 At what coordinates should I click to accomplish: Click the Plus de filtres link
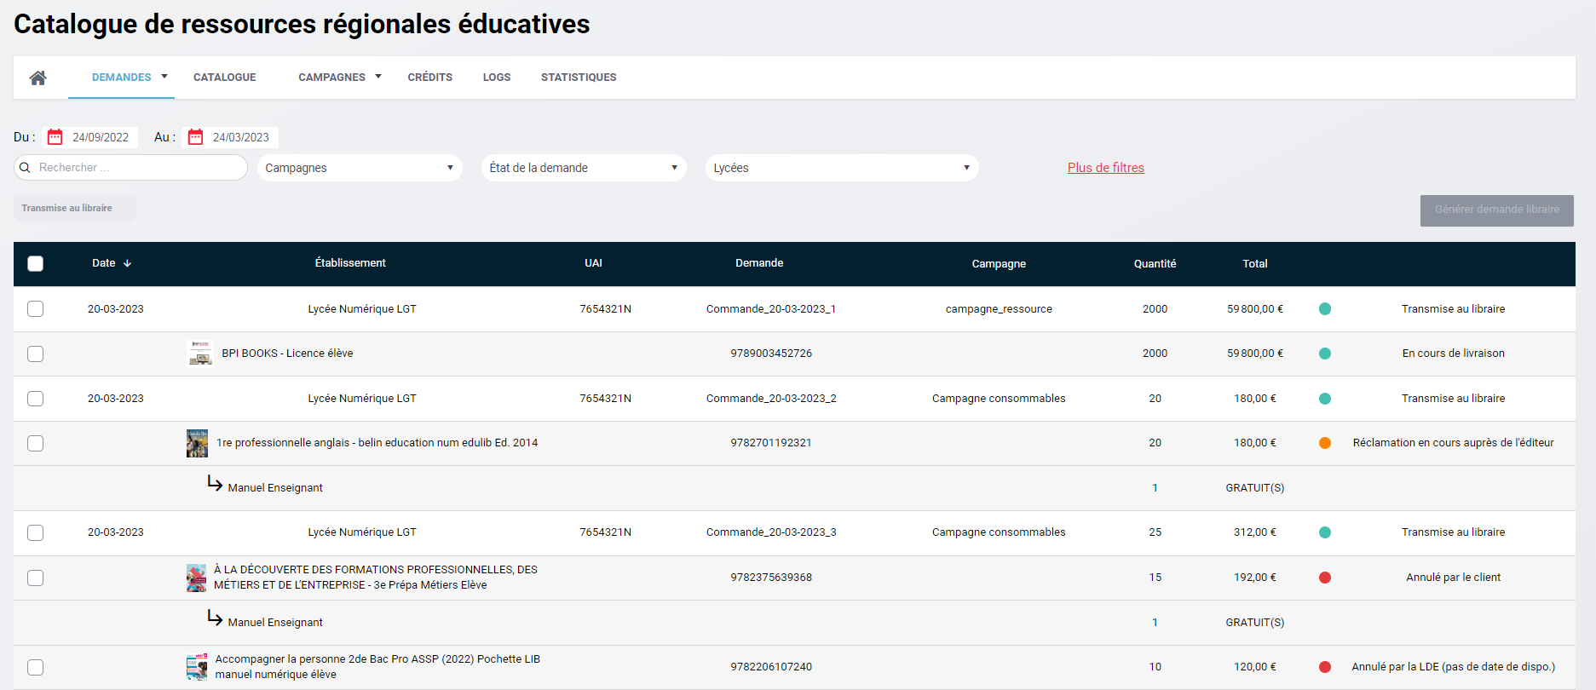pyautogui.click(x=1105, y=168)
